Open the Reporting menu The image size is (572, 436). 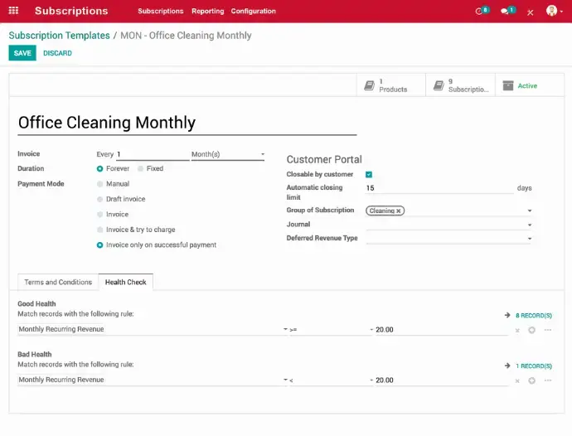tap(207, 12)
